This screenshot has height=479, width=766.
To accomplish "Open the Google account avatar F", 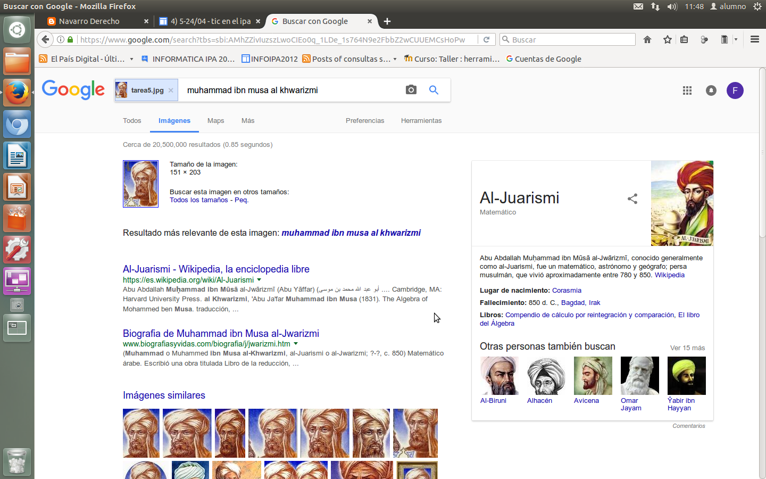I will [735, 90].
